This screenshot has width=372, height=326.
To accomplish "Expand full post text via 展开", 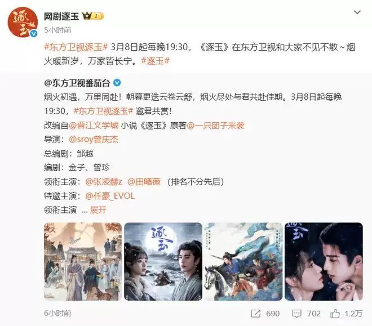I will pyautogui.click(x=98, y=210).
